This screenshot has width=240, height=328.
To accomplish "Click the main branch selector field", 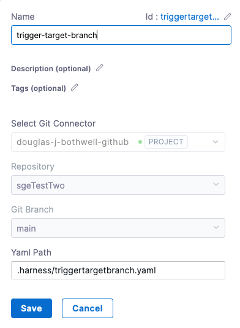I will click(118, 228).
